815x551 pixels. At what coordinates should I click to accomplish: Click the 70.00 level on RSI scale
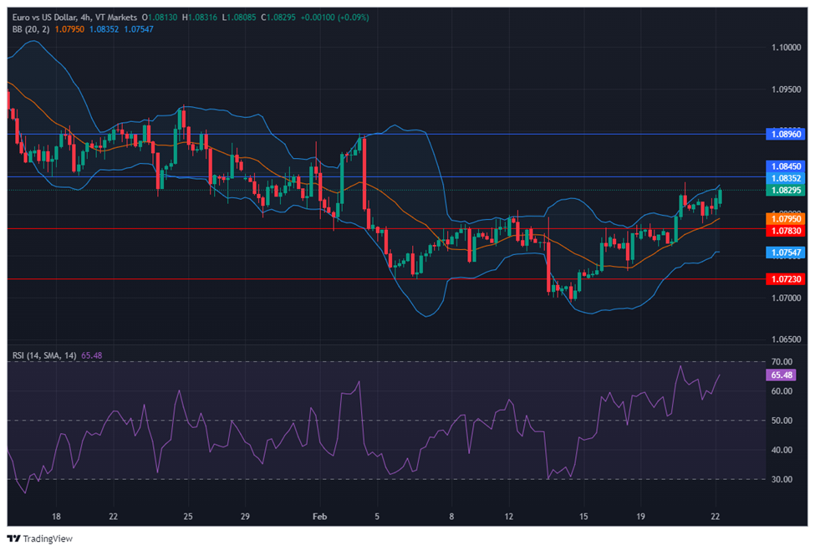782,362
